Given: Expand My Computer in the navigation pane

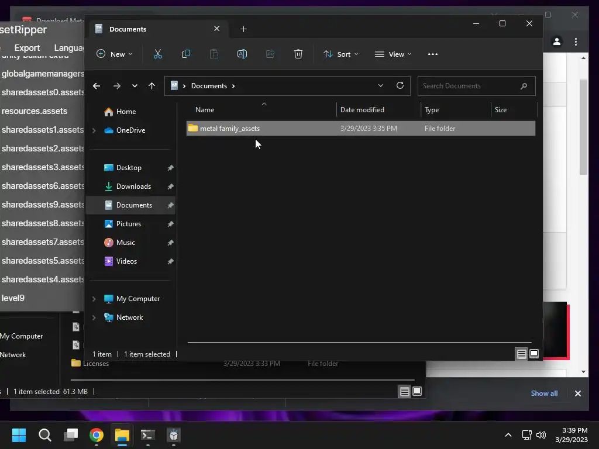Looking at the screenshot, I should [x=94, y=299].
